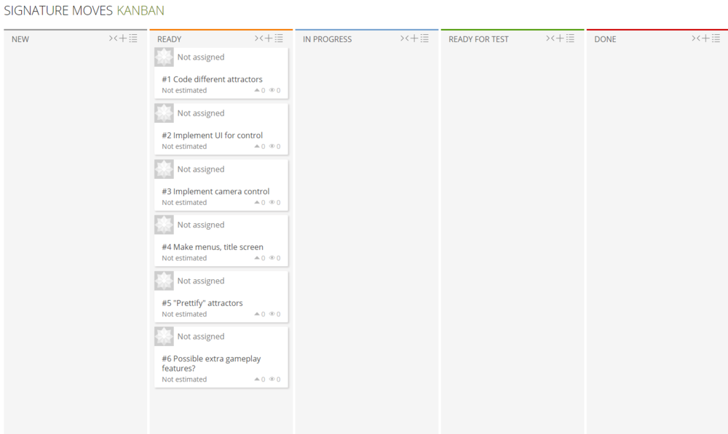The image size is (728, 434).
Task: Toggle the eye icon on card #3
Action: click(272, 203)
